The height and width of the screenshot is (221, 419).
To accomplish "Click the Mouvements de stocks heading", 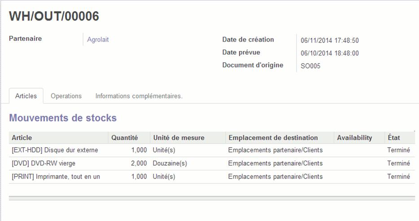I will (x=63, y=118).
